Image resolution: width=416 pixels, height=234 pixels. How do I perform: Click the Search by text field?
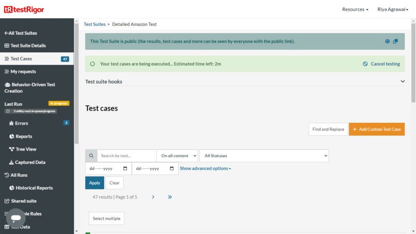tap(127, 155)
